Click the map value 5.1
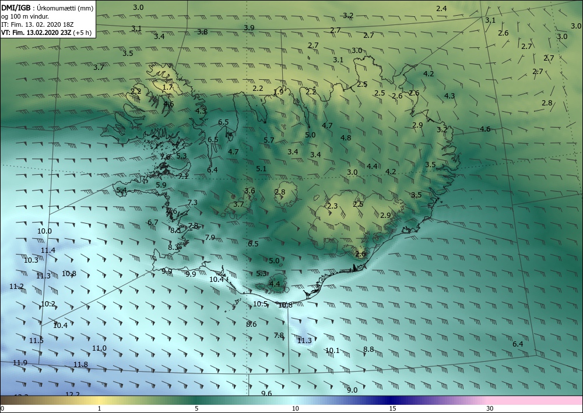583x413 pixels. point(261,168)
